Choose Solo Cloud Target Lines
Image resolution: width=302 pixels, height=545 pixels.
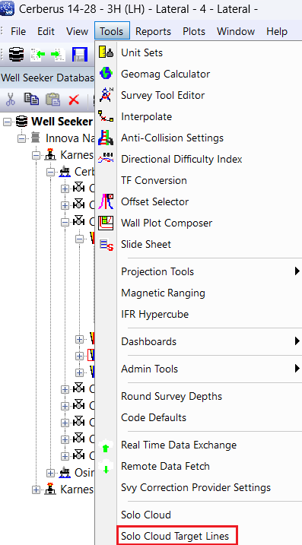click(x=176, y=536)
